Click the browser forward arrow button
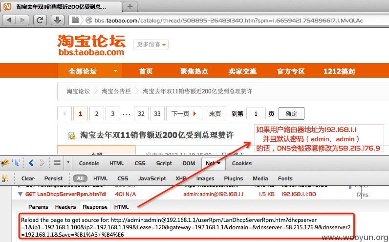Screen dimensions: 389x242 pyautogui.click(x=22, y=20)
